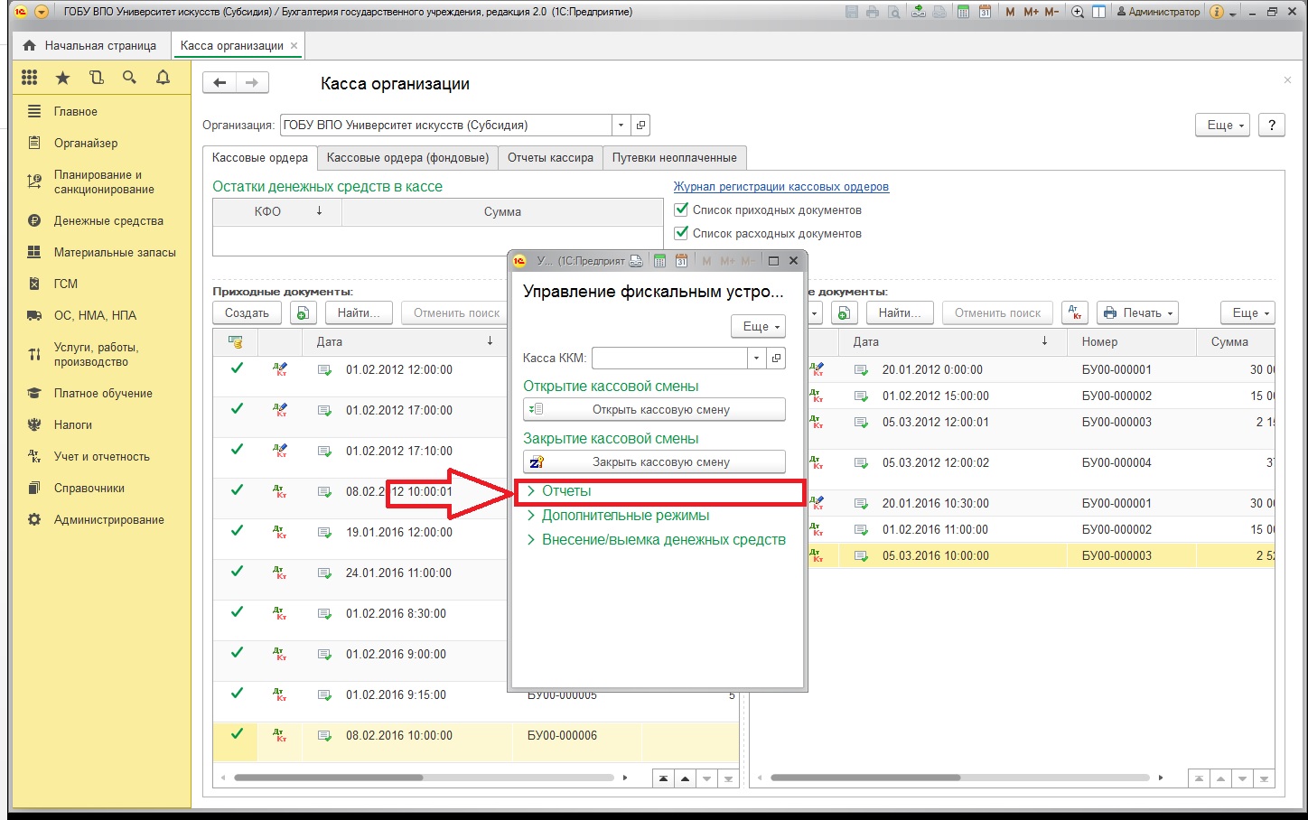This screenshot has width=1308, height=820.
Task: Click Дт/Кт postings icon in expense toolbar
Action: pyautogui.click(x=1074, y=312)
